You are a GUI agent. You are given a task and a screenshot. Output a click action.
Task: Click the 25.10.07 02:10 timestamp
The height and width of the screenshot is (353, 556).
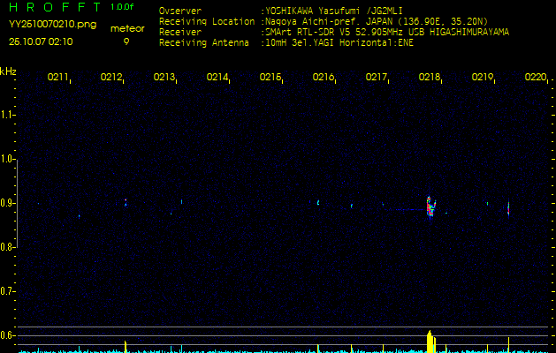tap(42, 41)
